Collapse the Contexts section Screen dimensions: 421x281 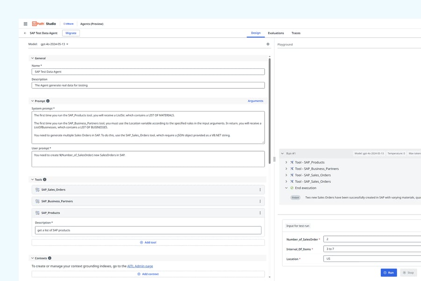click(x=32, y=258)
